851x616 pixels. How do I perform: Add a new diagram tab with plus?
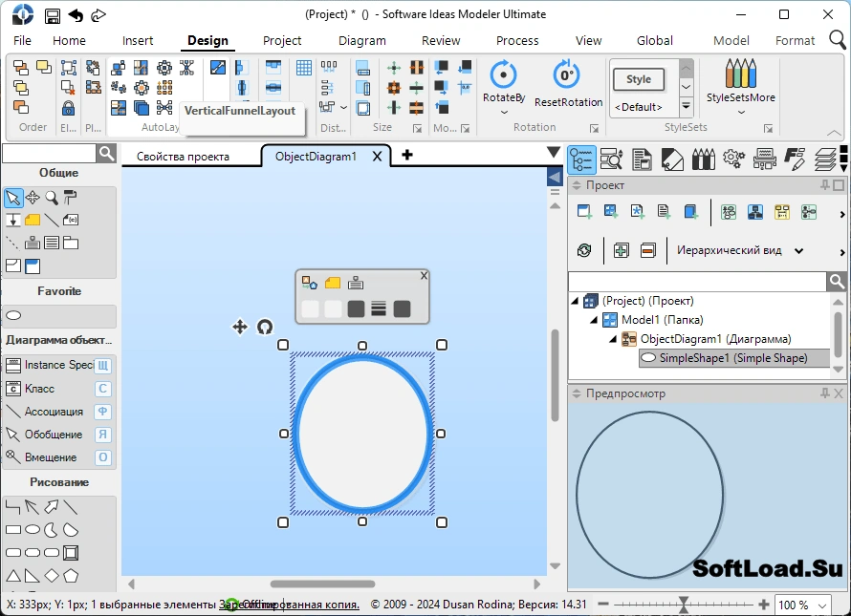point(407,155)
